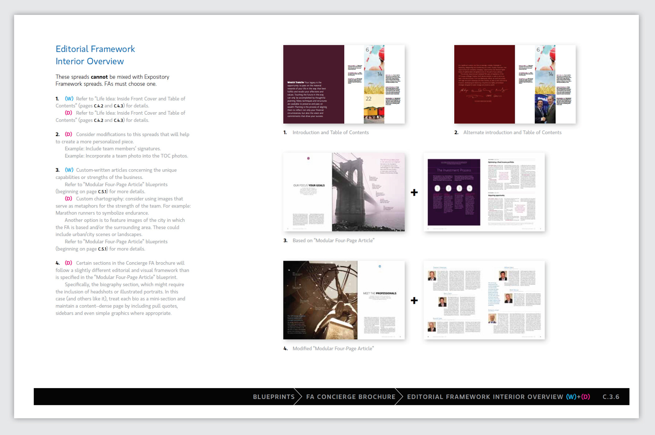Click the BLUEPRINTS breadcrumb in footer bar
Viewport: 655px width, 435px height.
pyautogui.click(x=273, y=397)
